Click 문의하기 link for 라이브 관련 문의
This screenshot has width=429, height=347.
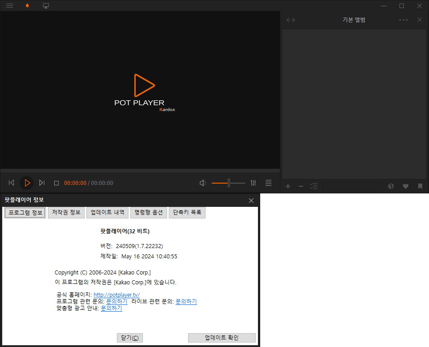(x=186, y=301)
